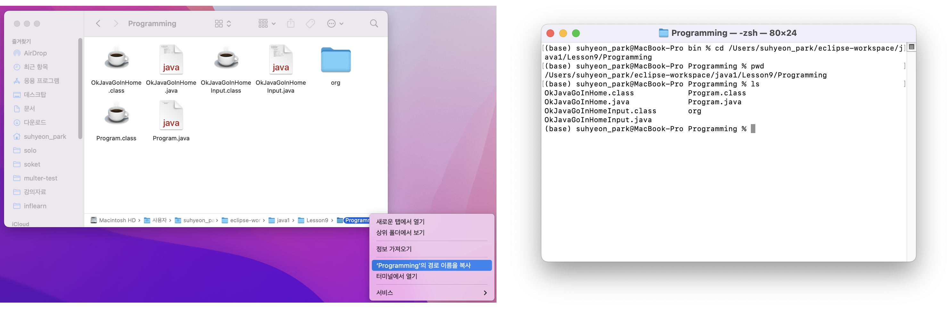Viewport: 952px width, 309px height.
Task: Choose 상위 폴더에서 보기 from context menu
Action: 432,233
